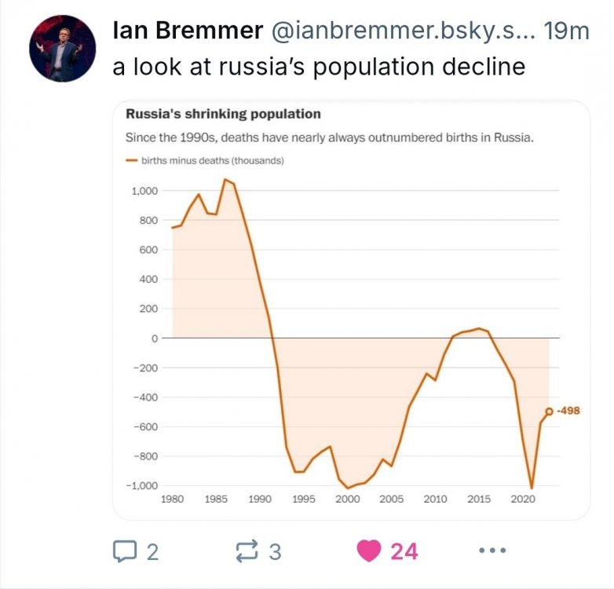Click the reply speech bubble icon
The height and width of the screenshot is (589, 614).
pyautogui.click(x=125, y=551)
